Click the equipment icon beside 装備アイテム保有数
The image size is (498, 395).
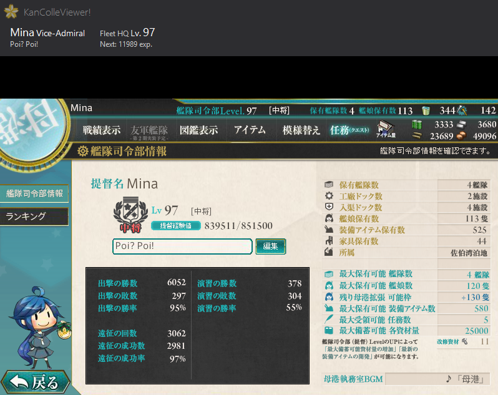(x=329, y=229)
